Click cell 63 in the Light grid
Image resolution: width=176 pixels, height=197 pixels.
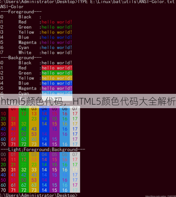click(34, 185)
